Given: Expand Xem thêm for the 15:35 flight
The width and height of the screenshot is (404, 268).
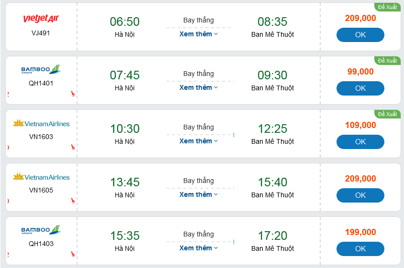Looking at the screenshot, I should (x=199, y=248).
